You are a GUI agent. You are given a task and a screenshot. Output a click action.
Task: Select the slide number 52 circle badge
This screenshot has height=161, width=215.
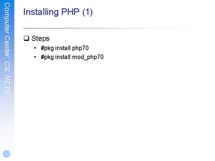click(7, 154)
